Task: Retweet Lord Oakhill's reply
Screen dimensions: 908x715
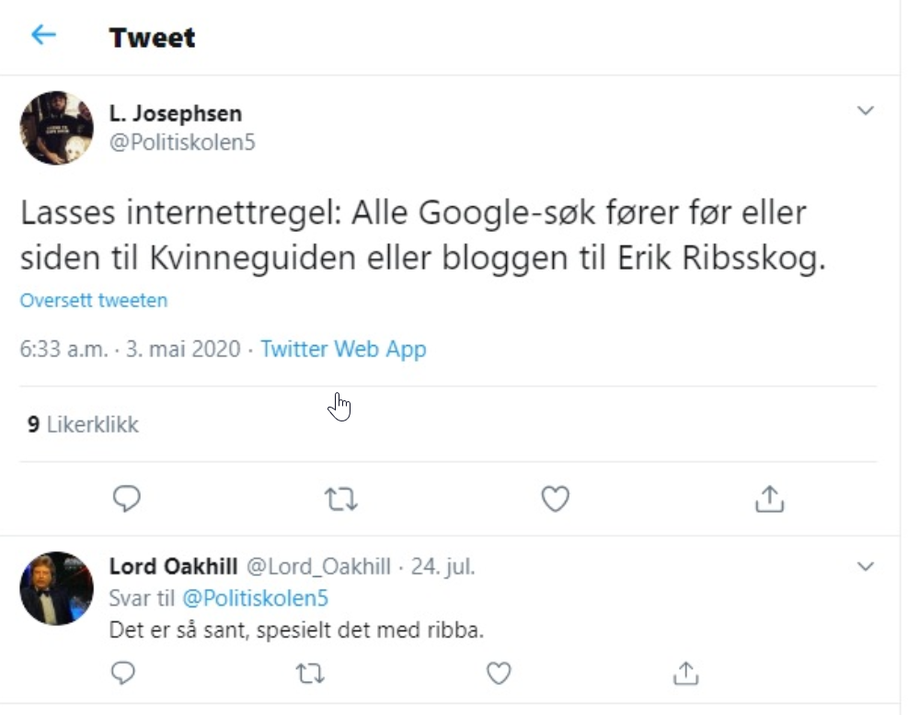Action: tap(310, 674)
